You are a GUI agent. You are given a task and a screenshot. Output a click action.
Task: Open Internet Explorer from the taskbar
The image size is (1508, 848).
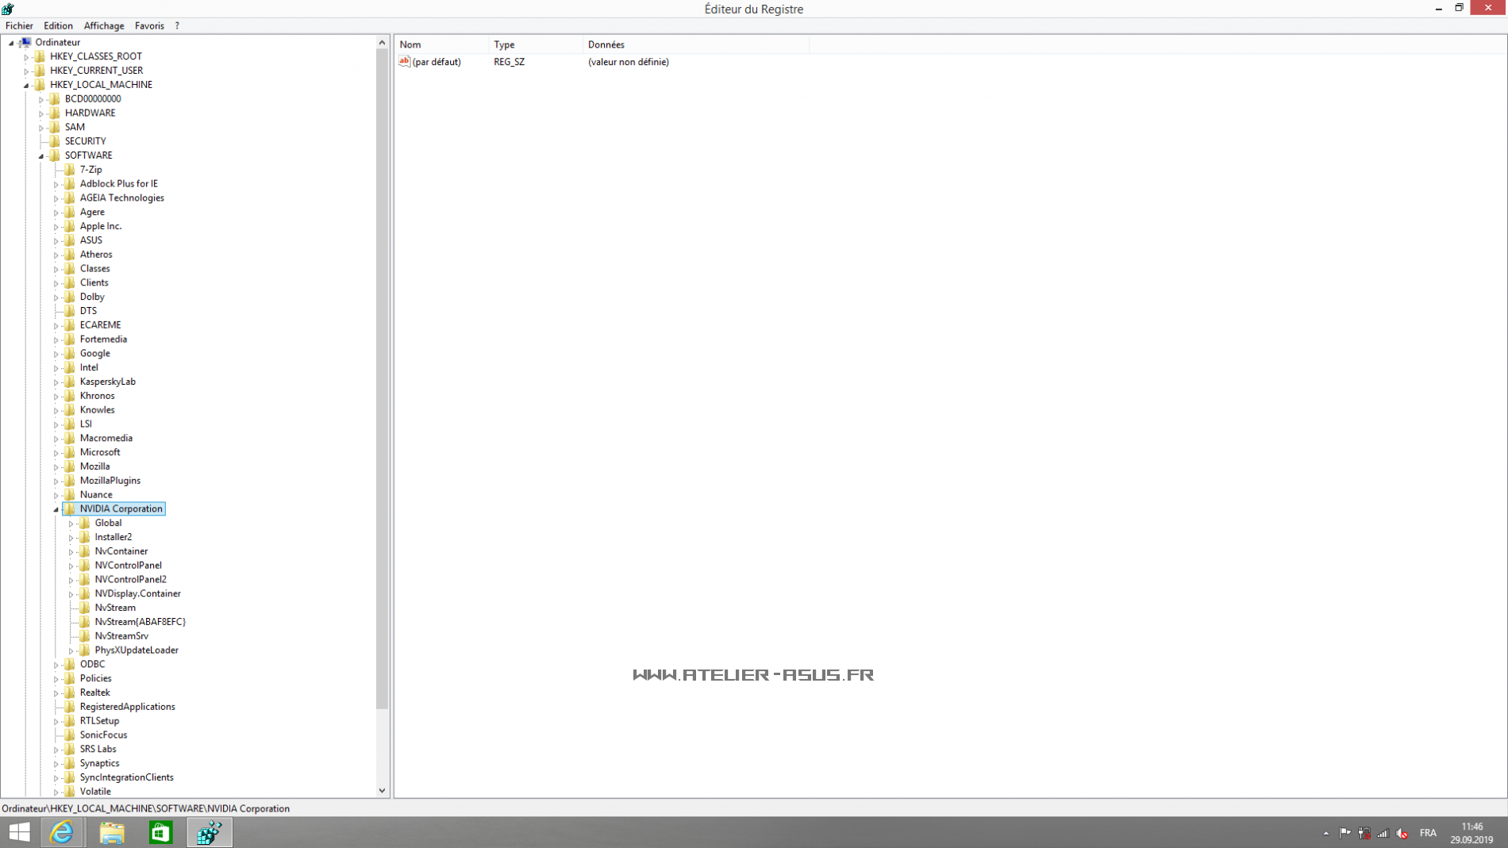click(62, 832)
